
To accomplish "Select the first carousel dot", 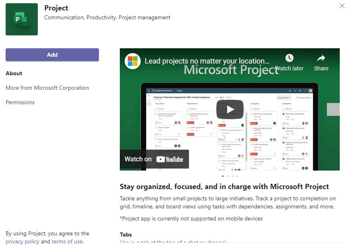I will [223, 176].
